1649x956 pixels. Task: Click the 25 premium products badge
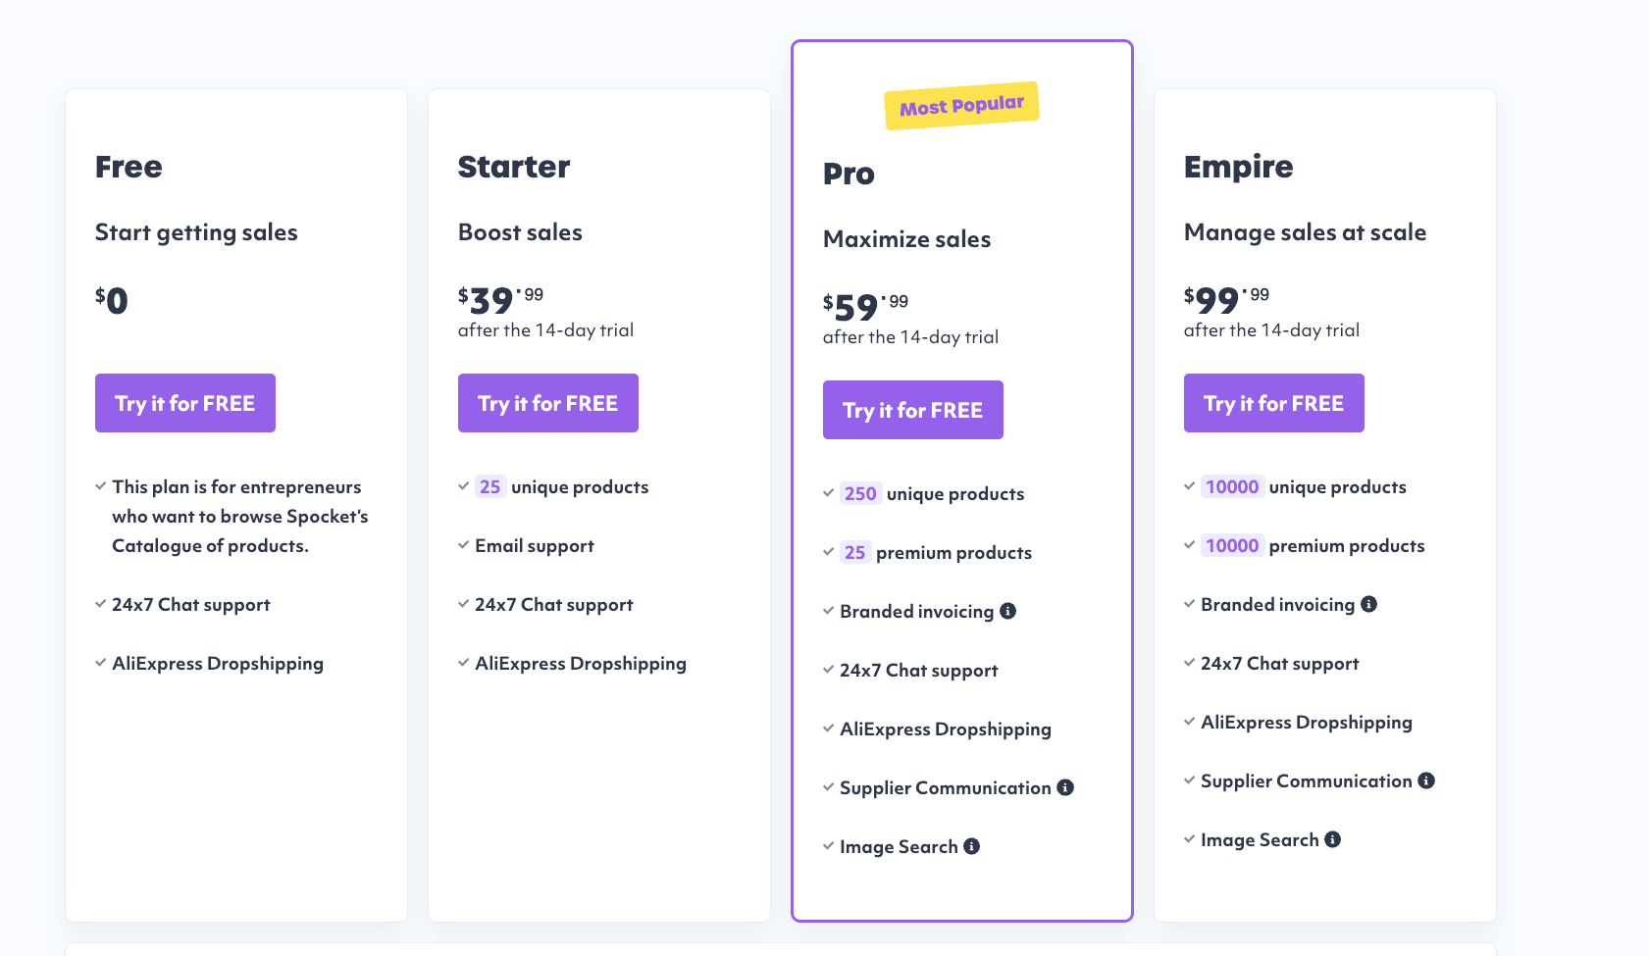(x=855, y=552)
